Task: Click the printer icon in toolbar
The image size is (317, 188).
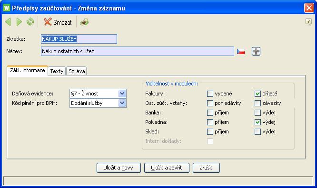Action: click(84, 22)
